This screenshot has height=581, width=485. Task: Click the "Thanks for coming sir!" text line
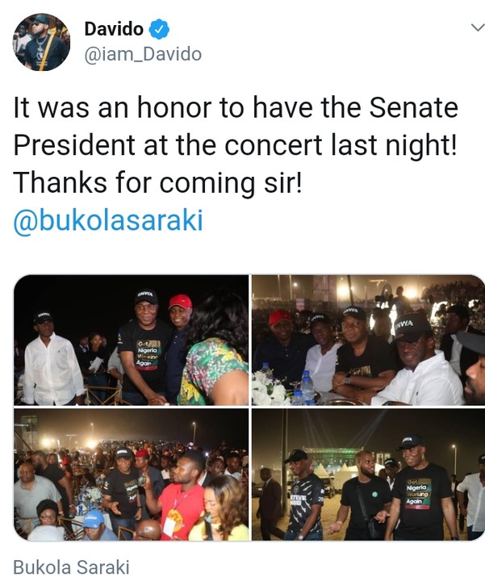[x=157, y=183]
